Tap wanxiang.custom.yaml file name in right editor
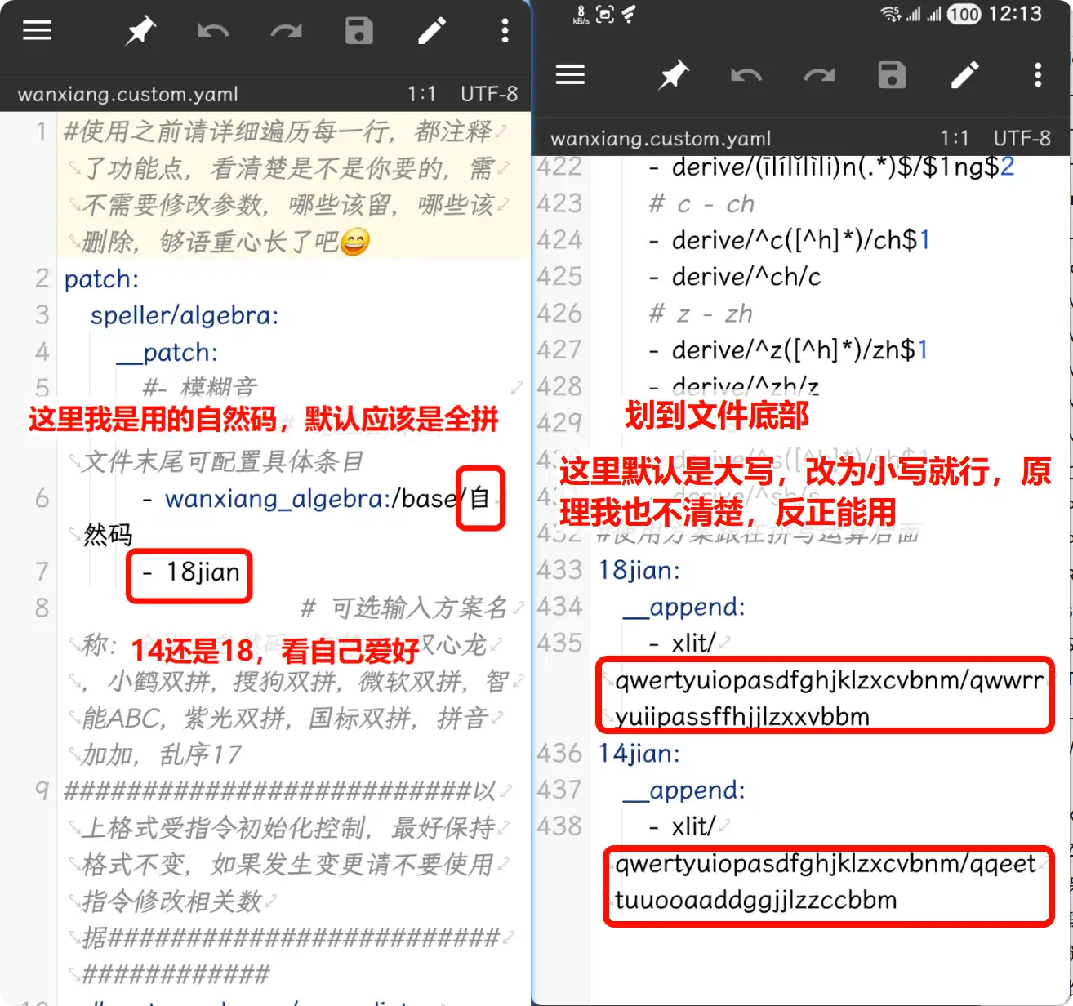Viewport: 1073px width, 1006px height. [661, 139]
